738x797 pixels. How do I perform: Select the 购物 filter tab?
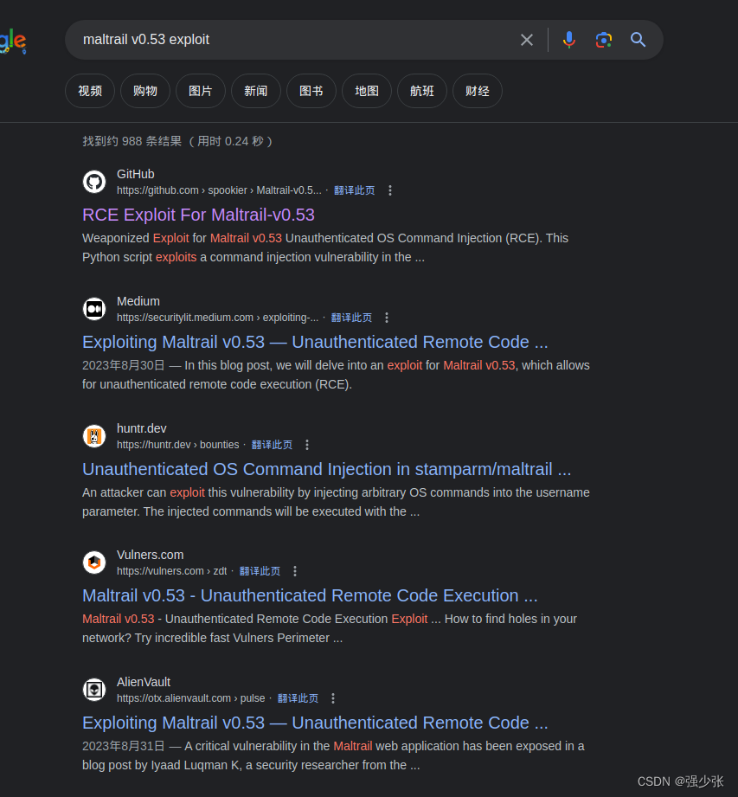[145, 91]
